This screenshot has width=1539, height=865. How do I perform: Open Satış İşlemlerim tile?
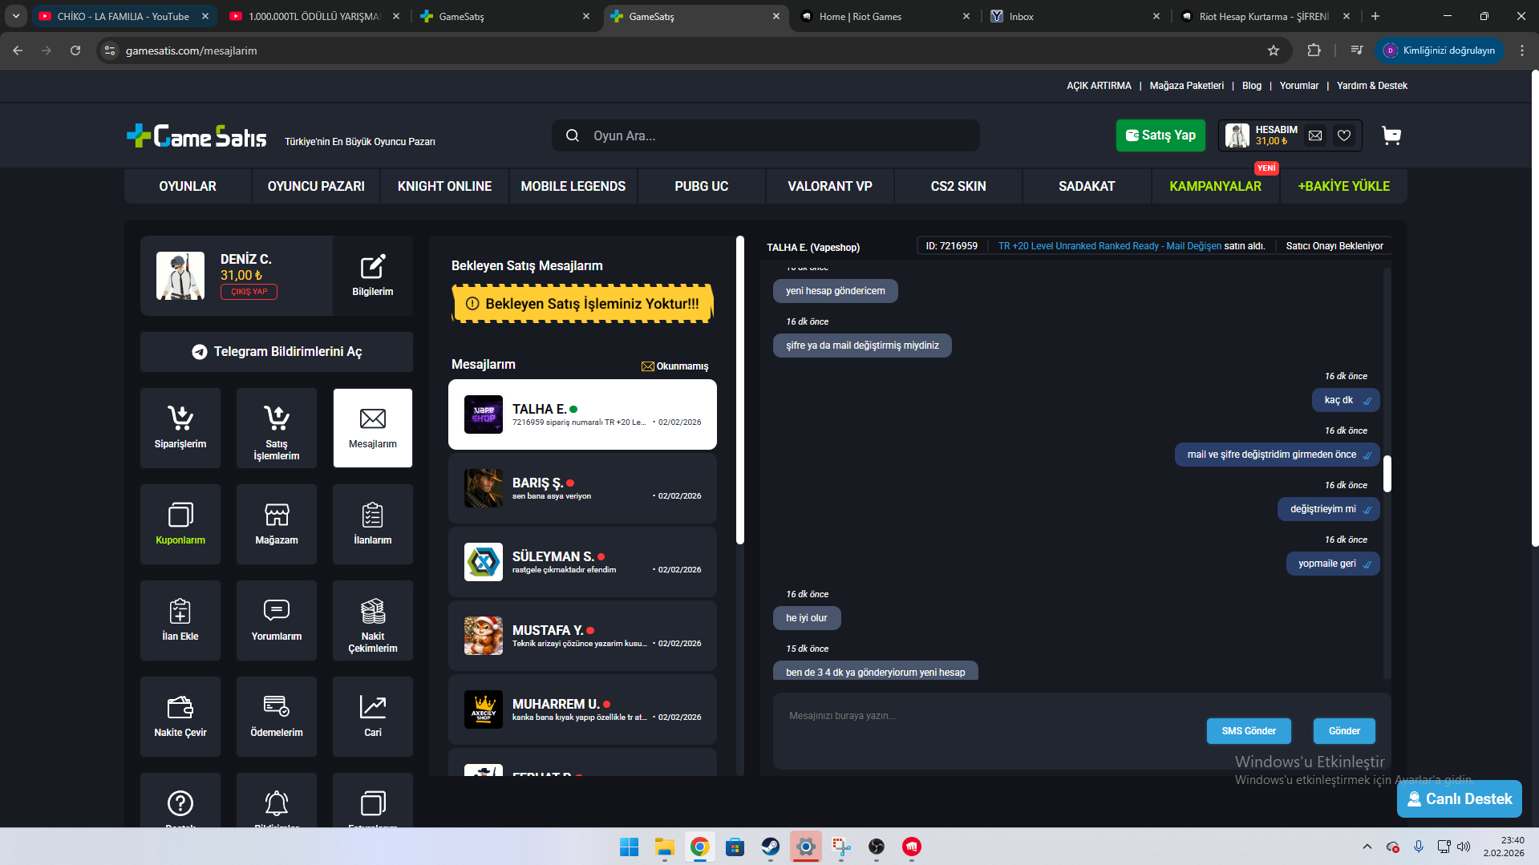tap(277, 428)
